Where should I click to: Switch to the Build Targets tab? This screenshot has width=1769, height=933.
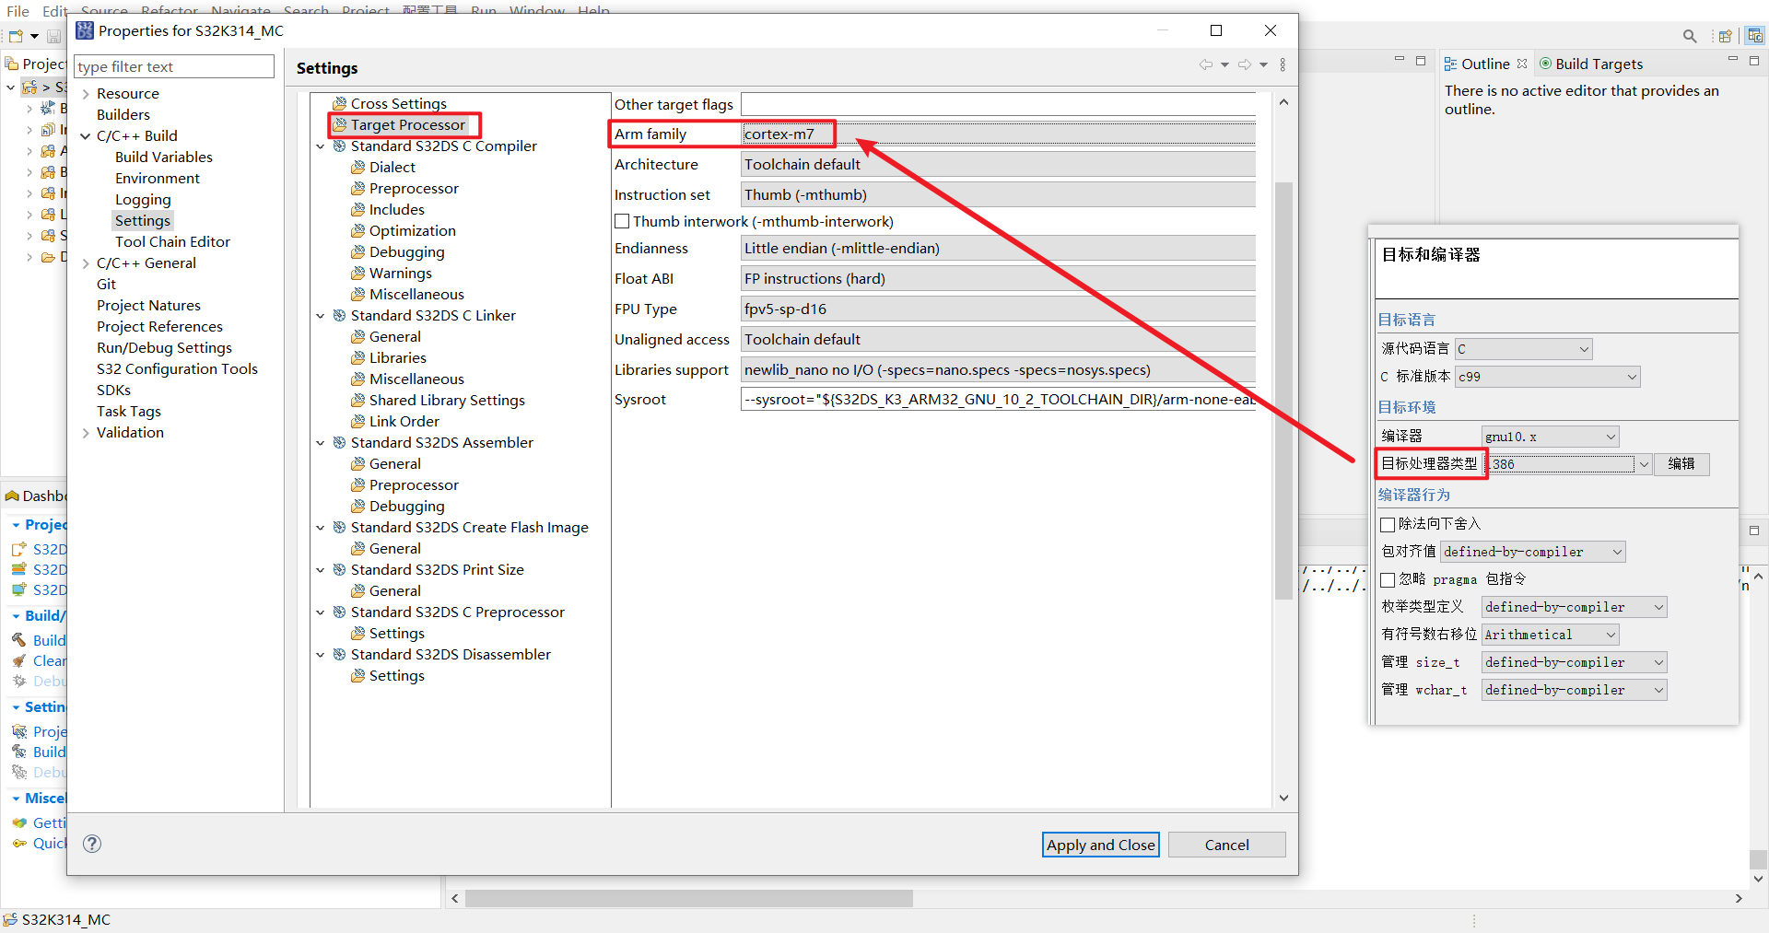(x=1590, y=64)
